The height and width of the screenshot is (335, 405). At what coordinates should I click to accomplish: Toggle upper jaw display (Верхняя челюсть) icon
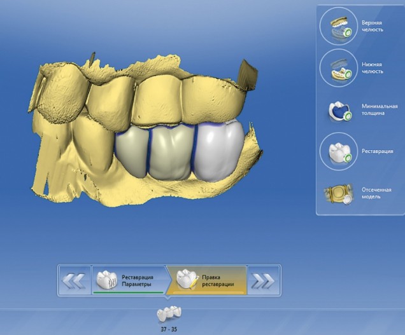click(338, 26)
